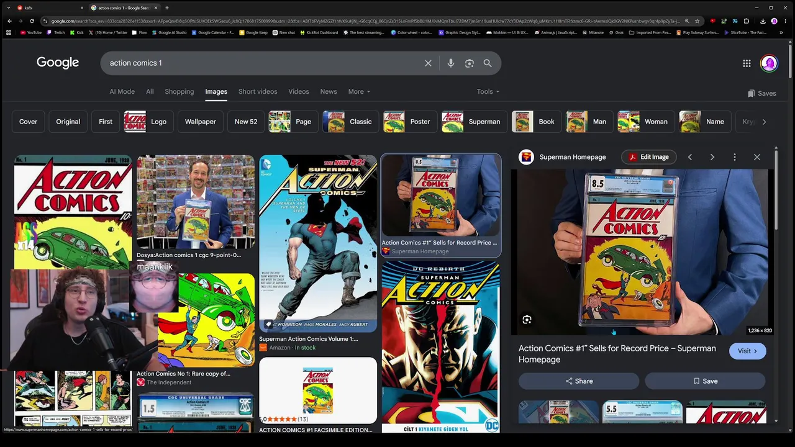Open the Grok bookmark
This screenshot has height=447, width=795.
(x=616, y=32)
